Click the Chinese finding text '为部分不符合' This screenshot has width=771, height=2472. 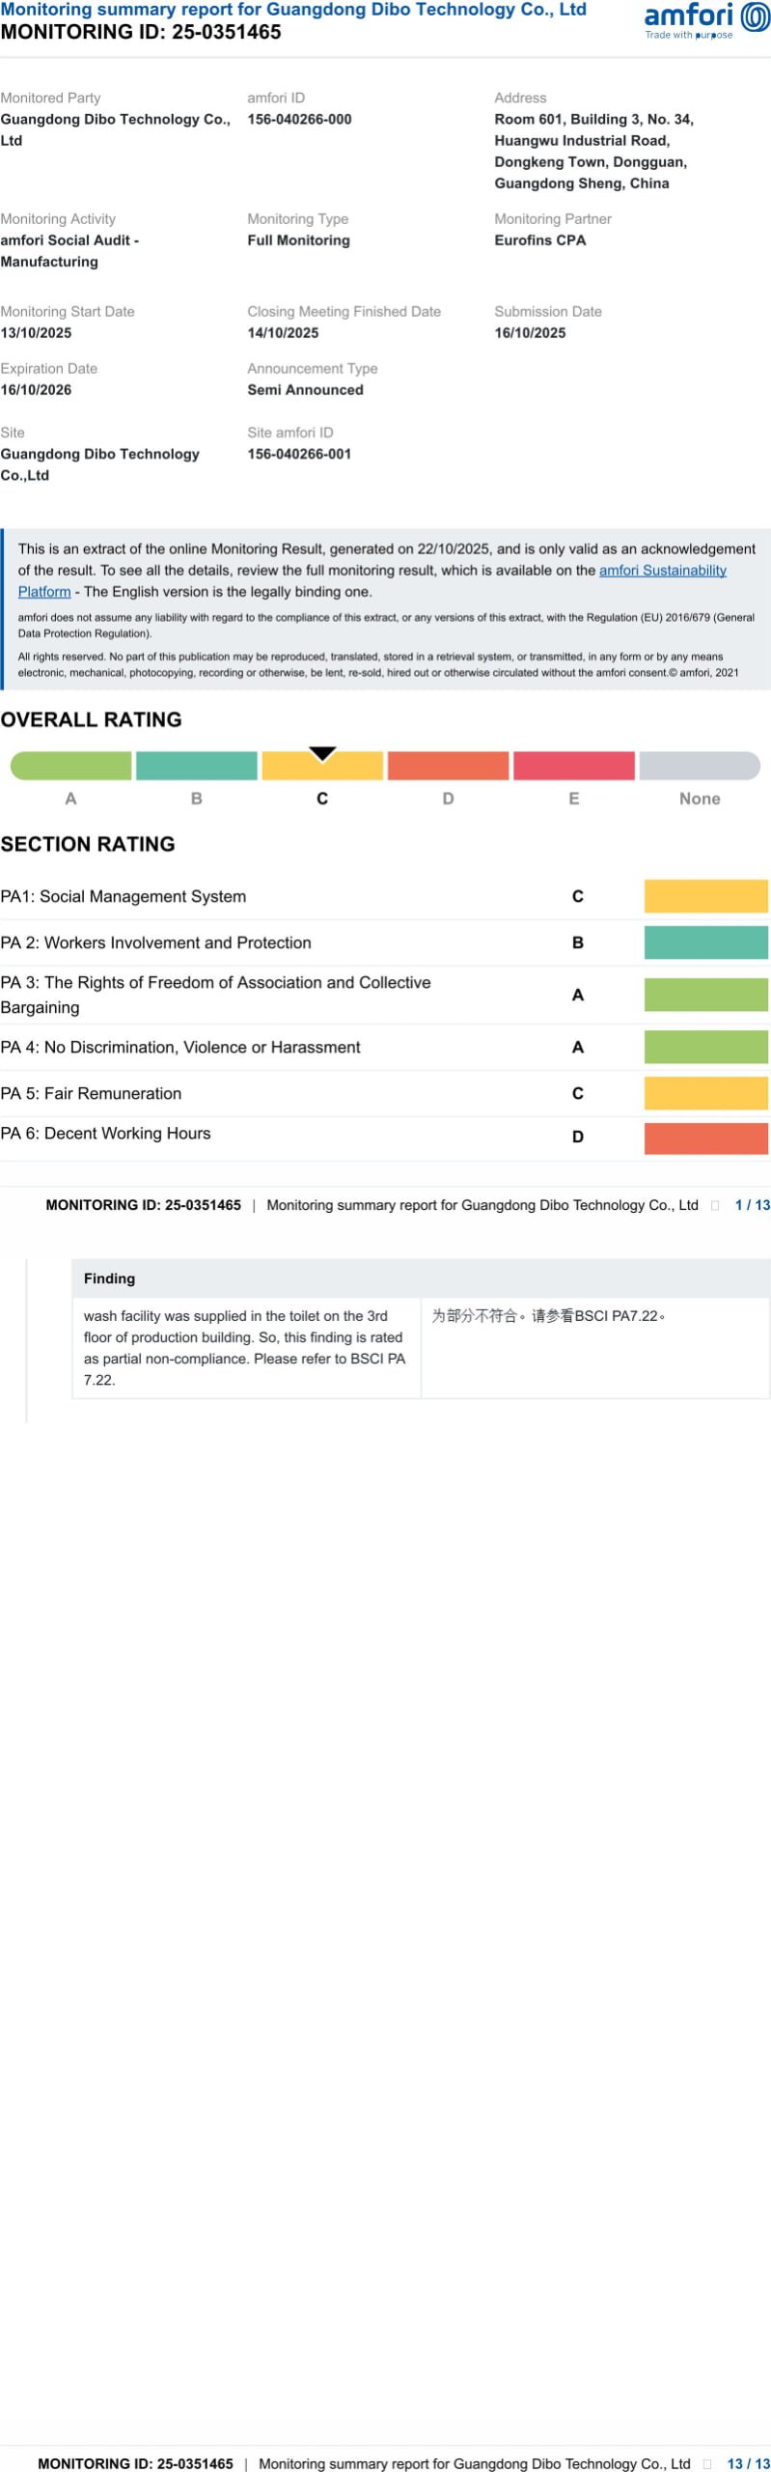(x=548, y=1316)
